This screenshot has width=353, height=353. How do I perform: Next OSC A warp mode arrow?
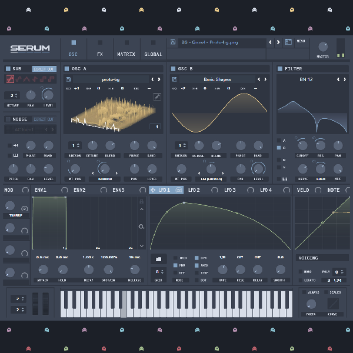pyautogui.click(x=116, y=173)
